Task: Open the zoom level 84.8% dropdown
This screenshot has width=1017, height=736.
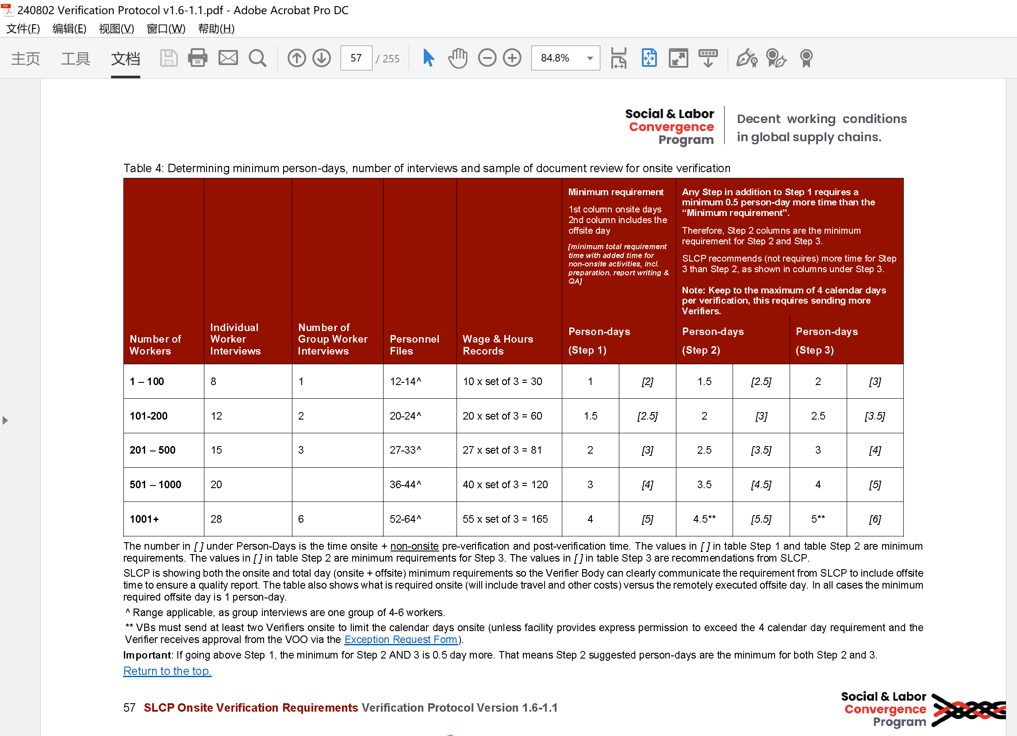Action: pos(590,58)
